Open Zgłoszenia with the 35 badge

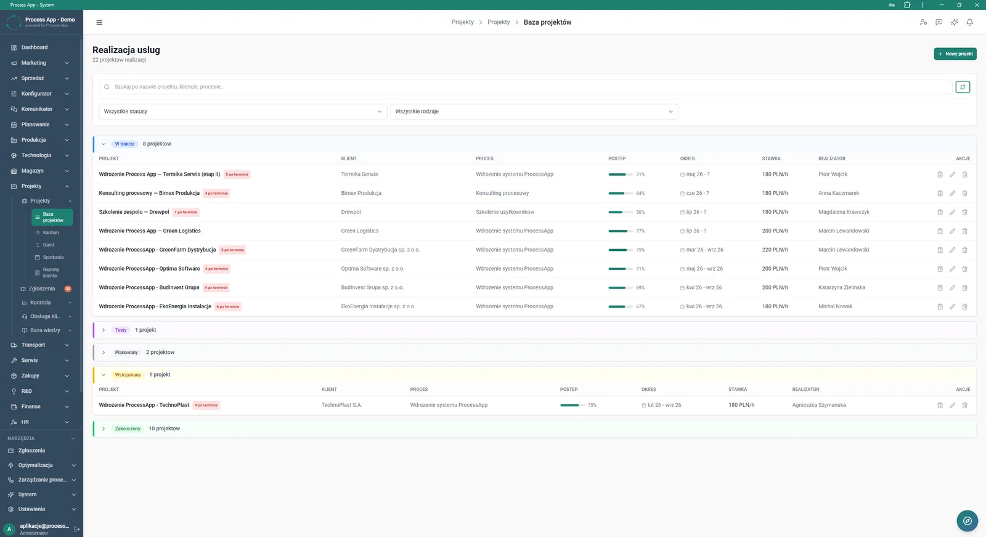click(x=46, y=289)
